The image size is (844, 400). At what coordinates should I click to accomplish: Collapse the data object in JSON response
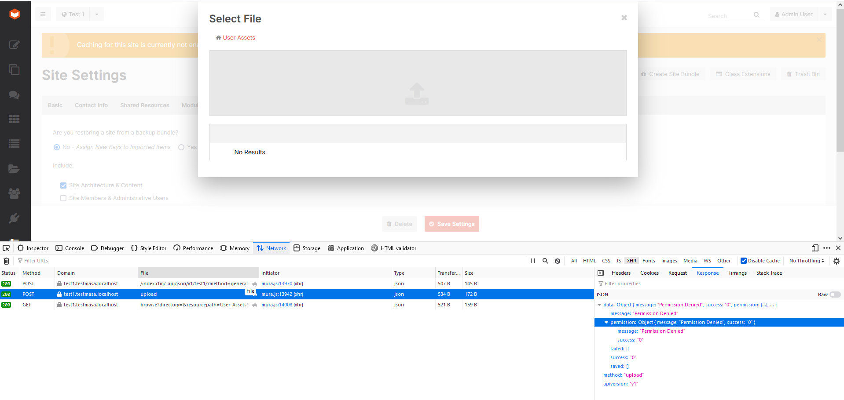(599, 305)
